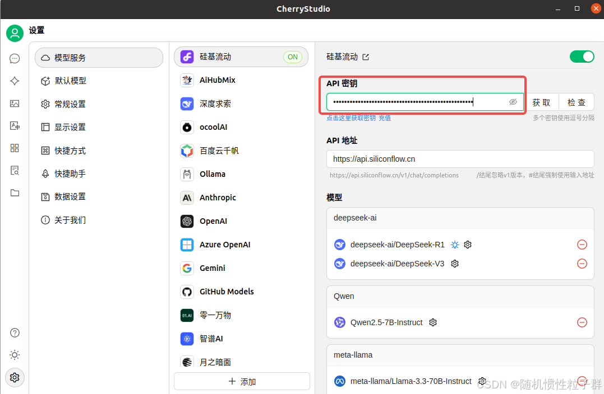Select the OpenAI provider
Screen dimensions: 604x394
(241, 221)
